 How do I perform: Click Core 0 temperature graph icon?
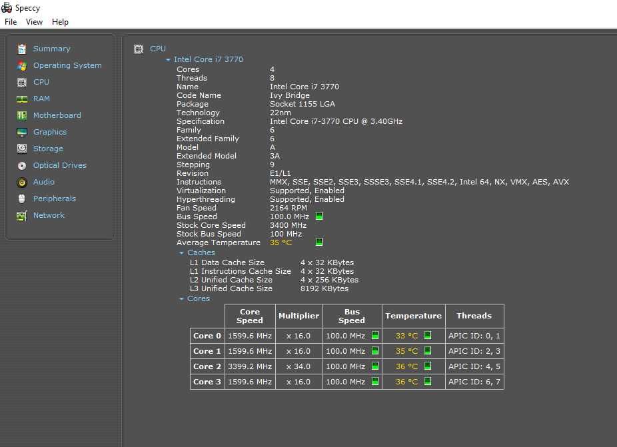pos(428,335)
